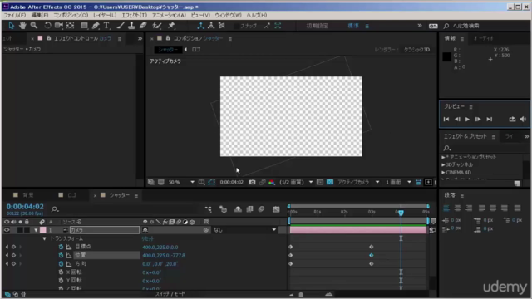Open the コンポジション(C) menu
532x299 pixels.
(x=71, y=15)
